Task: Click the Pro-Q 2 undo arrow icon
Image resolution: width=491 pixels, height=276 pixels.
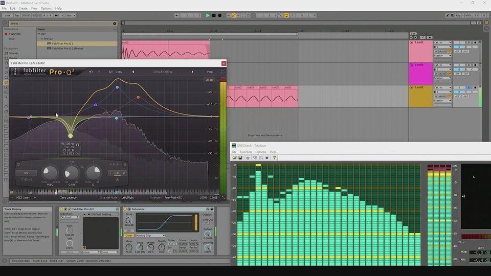Action: 91,72
